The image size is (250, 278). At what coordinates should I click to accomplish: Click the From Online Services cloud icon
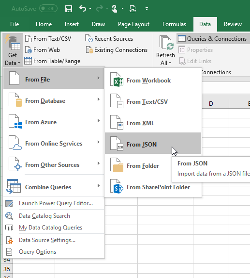tap(15, 143)
